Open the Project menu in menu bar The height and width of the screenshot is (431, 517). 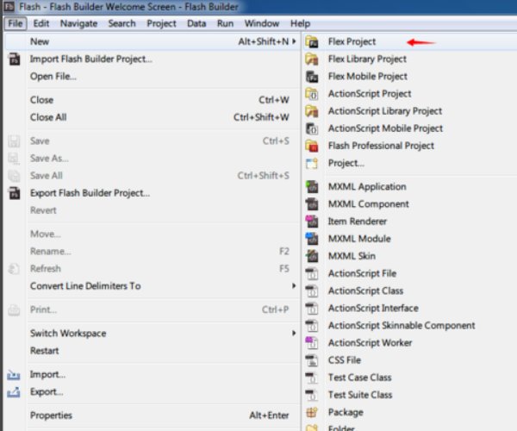[x=161, y=23]
